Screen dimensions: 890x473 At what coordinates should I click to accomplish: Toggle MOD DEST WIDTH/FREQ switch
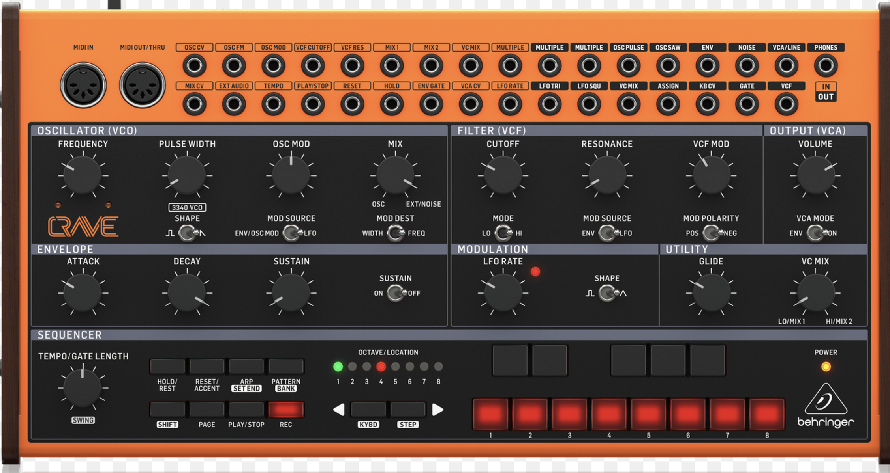[x=396, y=233]
